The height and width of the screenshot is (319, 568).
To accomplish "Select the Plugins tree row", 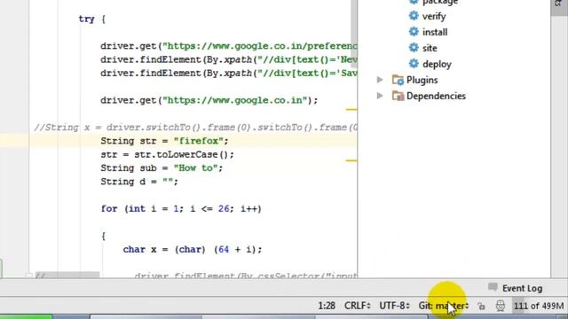I will click(x=422, y=80).
